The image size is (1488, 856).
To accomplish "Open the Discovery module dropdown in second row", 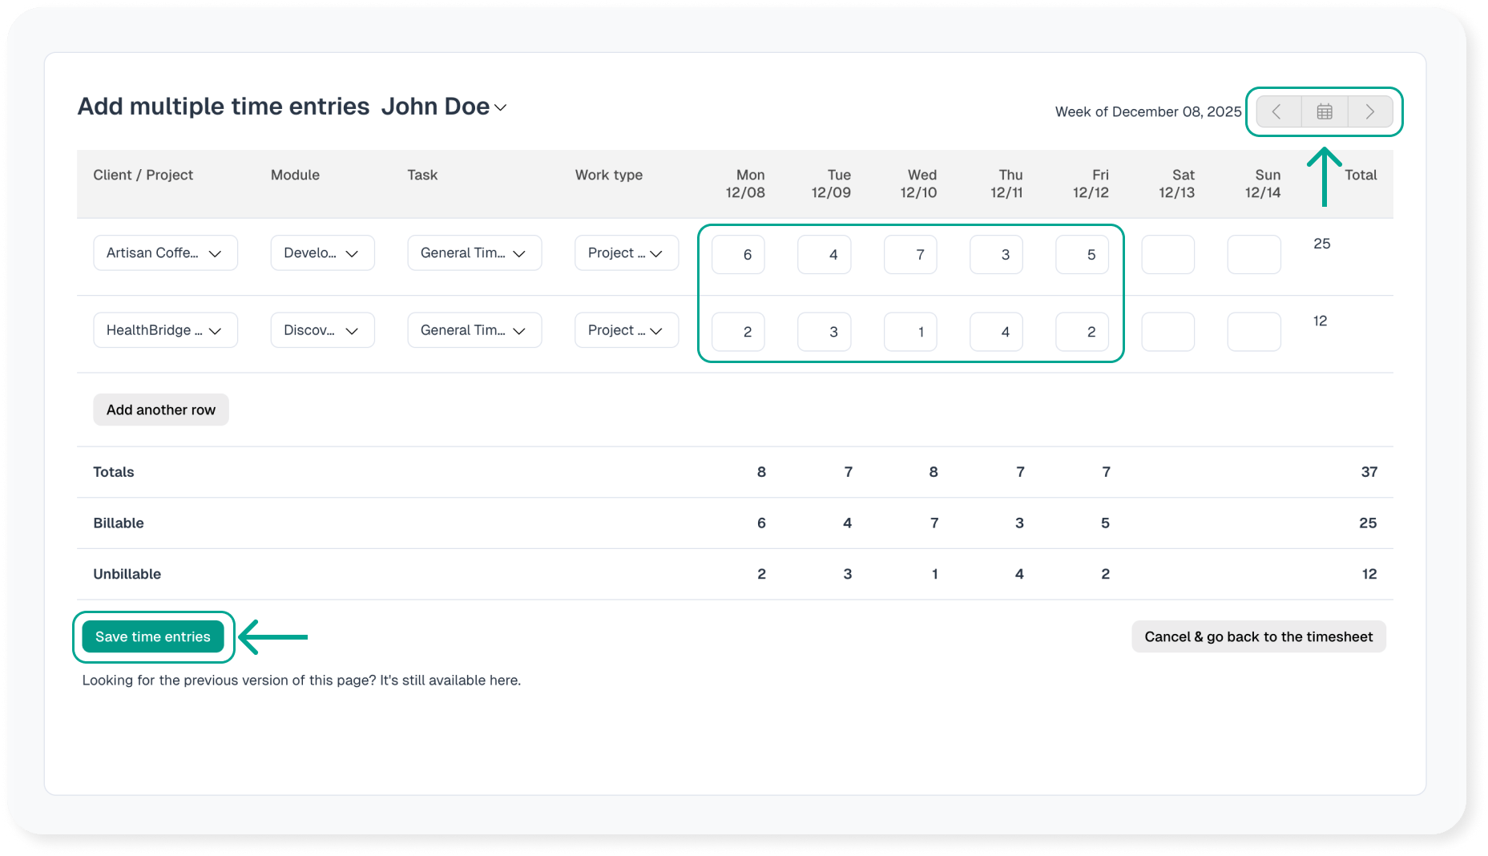I will 322,330.
